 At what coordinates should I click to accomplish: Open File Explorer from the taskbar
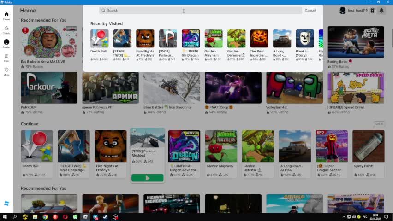pos(35,217)
